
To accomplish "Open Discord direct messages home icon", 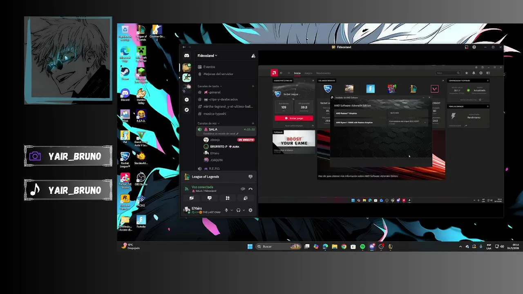I will click(x=187, y=56).
